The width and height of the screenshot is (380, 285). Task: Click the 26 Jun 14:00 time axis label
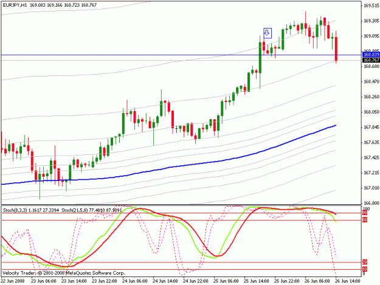348,281
